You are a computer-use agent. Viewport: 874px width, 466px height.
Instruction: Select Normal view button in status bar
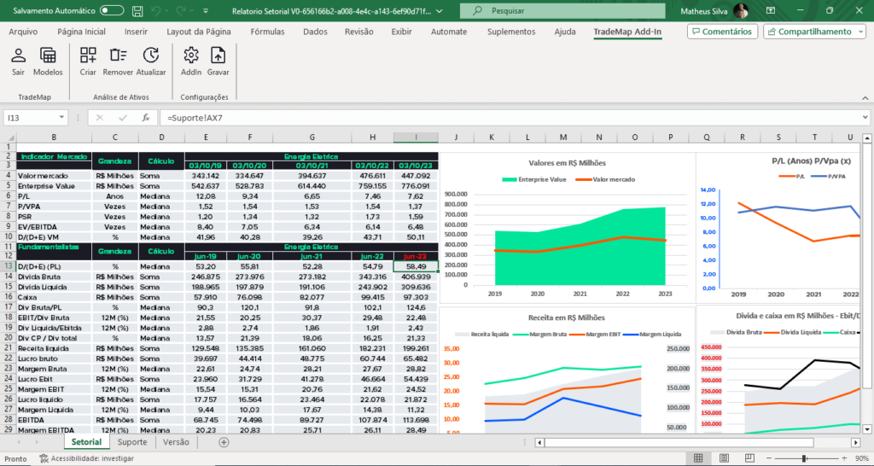tap(698, 458)
